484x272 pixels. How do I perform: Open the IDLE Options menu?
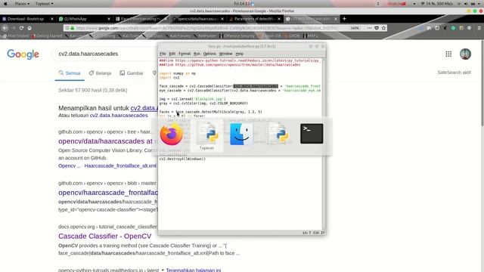click(209, 54)
